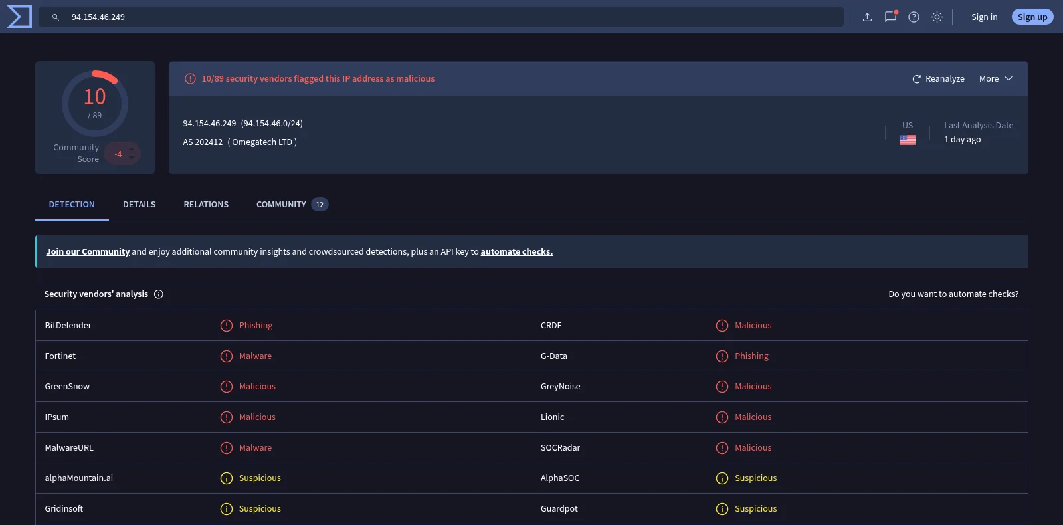
Task: Vote up the community score arrow
Action: [132, 149]
